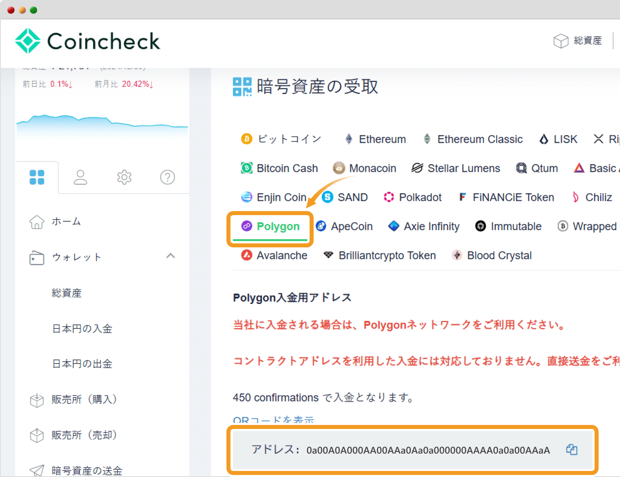The height and width of the screenshot is (477, 620).
Task: Click the QRコードを表示 link
Action: coord(273,420)
